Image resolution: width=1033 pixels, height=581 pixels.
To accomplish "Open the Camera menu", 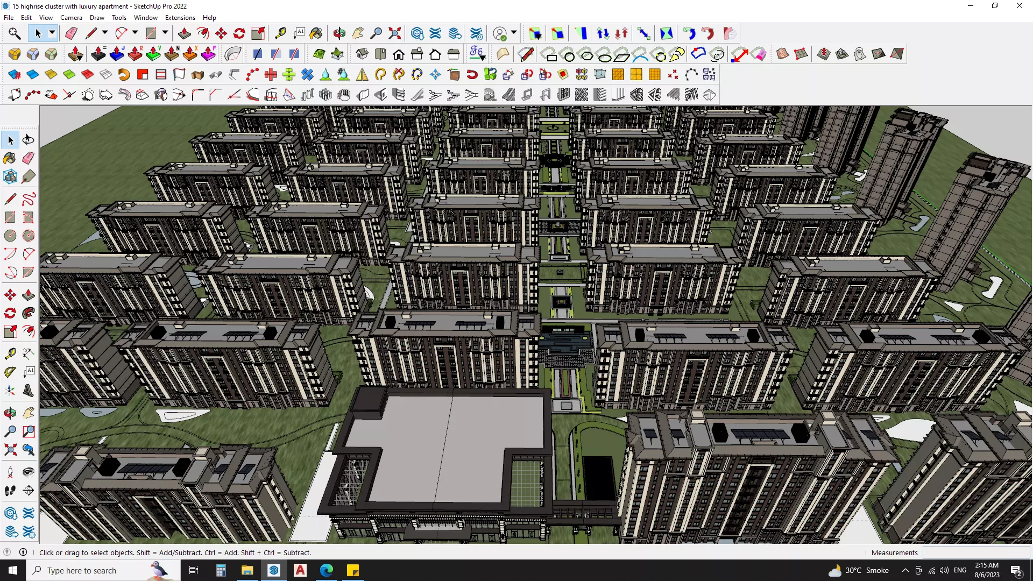I will point(71,17).
